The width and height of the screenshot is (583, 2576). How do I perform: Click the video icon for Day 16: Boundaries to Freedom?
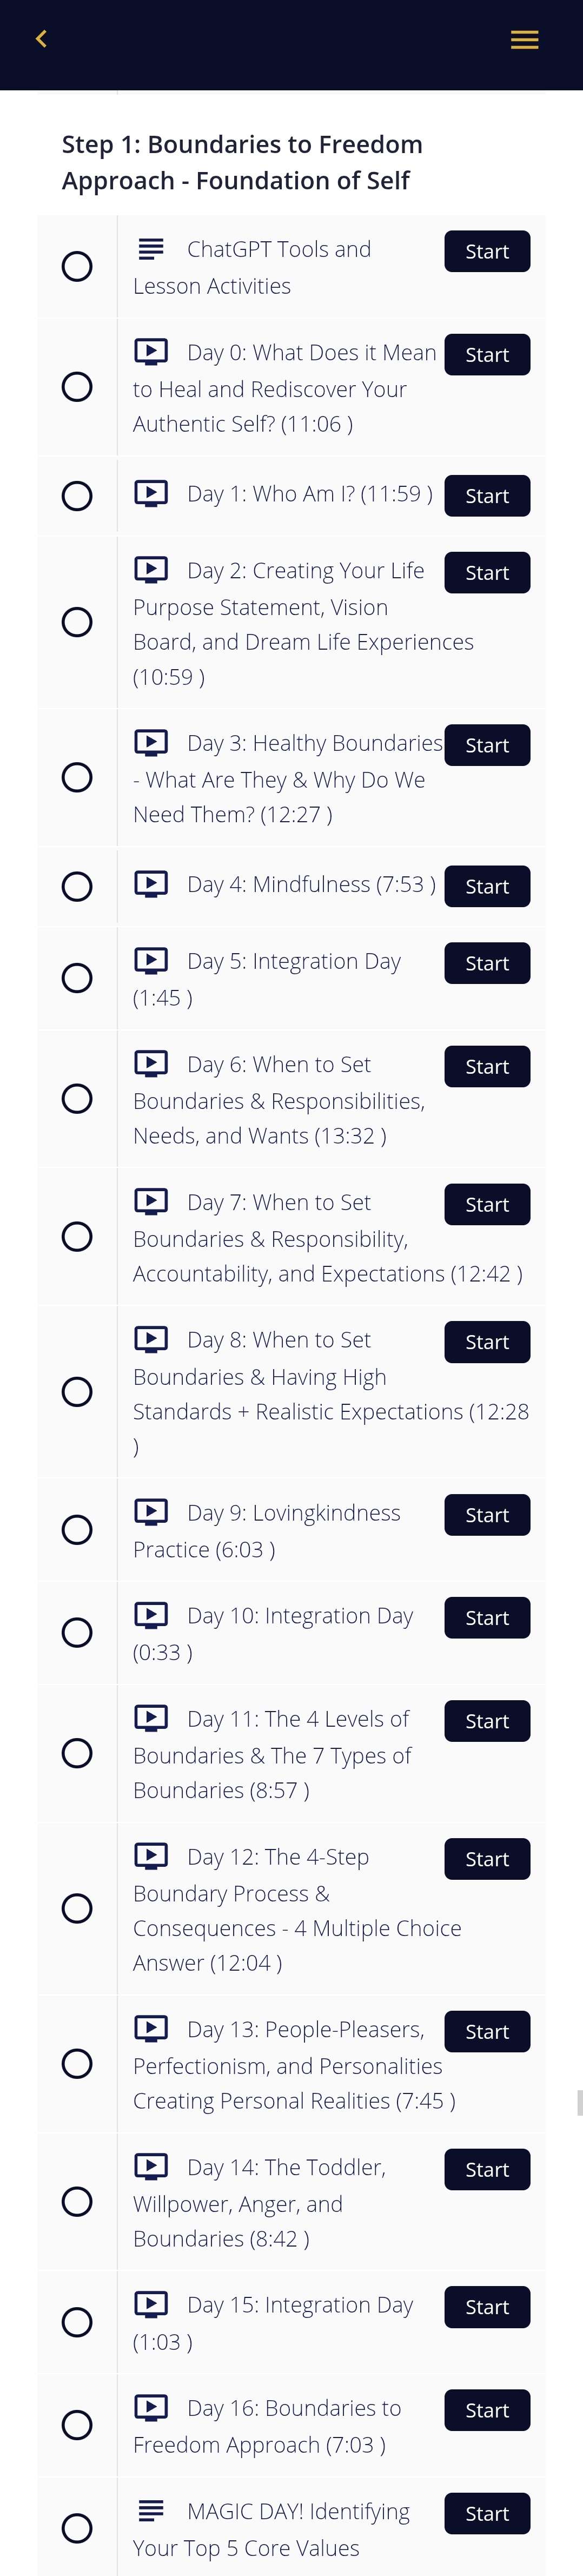[151, 2408]
